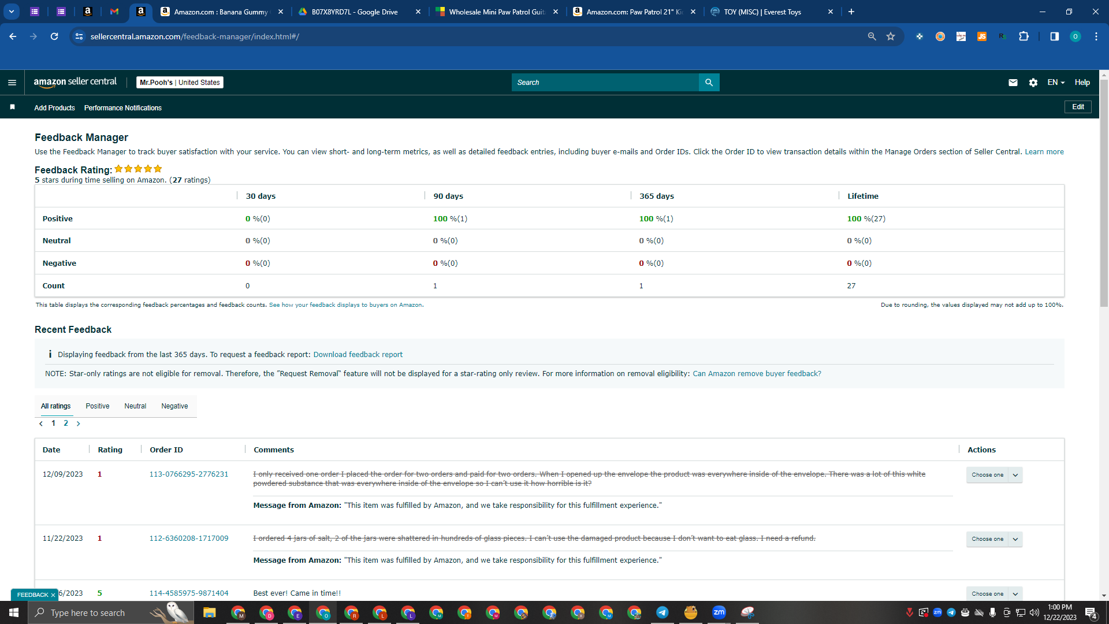Screen dimensions: 1109x624
Task: Go forward with browser forward arrow
Action: 34,36
